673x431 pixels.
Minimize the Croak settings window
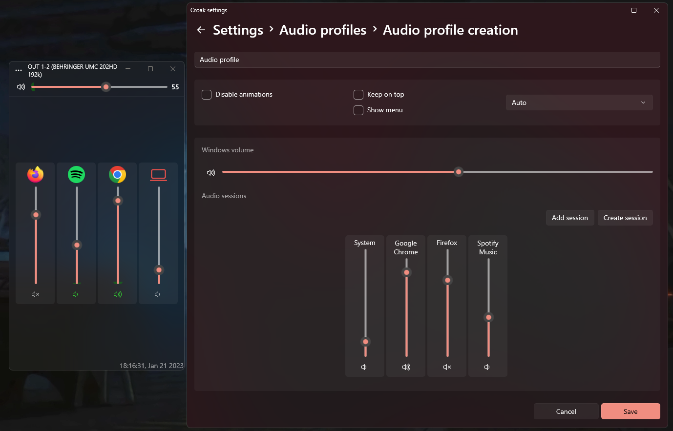[x=611, y=10]
